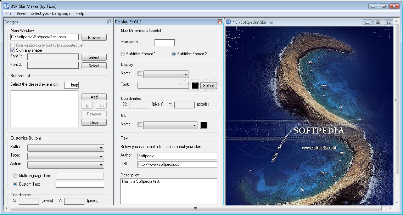This screenshot has height=215, width=403.
Task: Click the skin preview image
Action: pyautogui.click(x=309, y=115)
